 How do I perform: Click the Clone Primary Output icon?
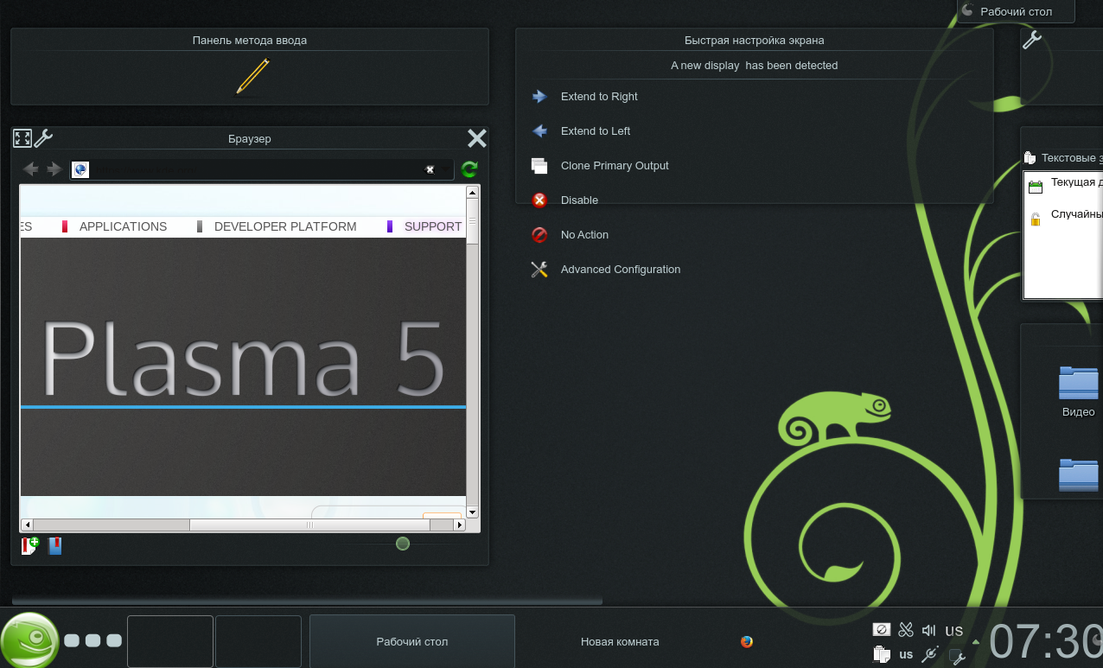click(539, 166)
